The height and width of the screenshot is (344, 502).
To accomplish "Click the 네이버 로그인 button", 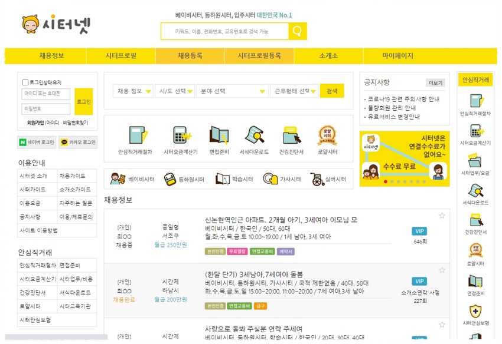I will pos(37,142).
